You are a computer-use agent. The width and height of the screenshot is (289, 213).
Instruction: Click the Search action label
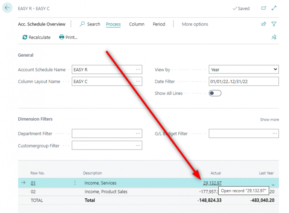94,24
